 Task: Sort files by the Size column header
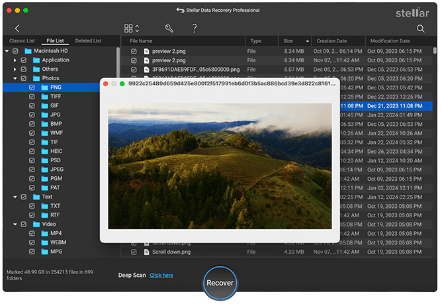coord(288,41)
